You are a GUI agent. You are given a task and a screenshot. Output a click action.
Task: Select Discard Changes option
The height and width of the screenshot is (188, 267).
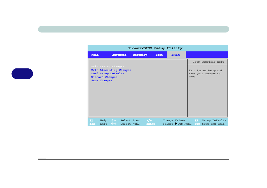click(104, 77)
